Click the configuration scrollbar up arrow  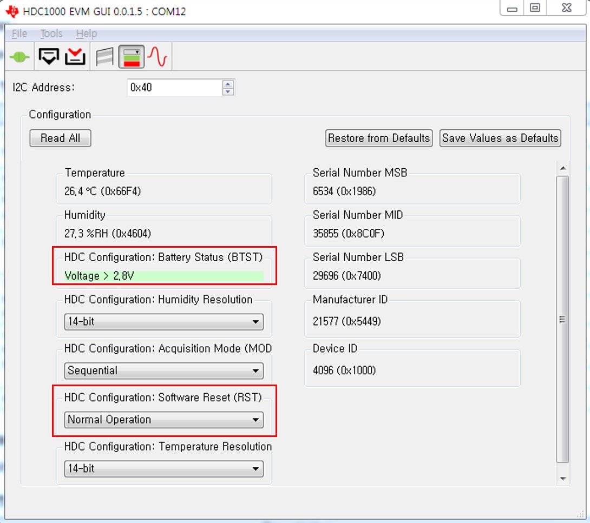[563, 168]
